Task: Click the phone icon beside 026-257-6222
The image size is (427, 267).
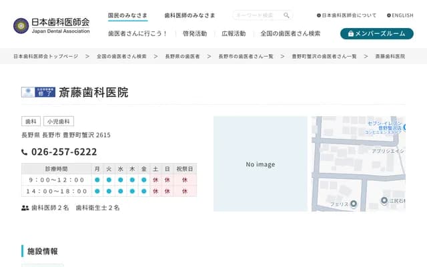Action: pyautogui.click(x=25, y=152)
